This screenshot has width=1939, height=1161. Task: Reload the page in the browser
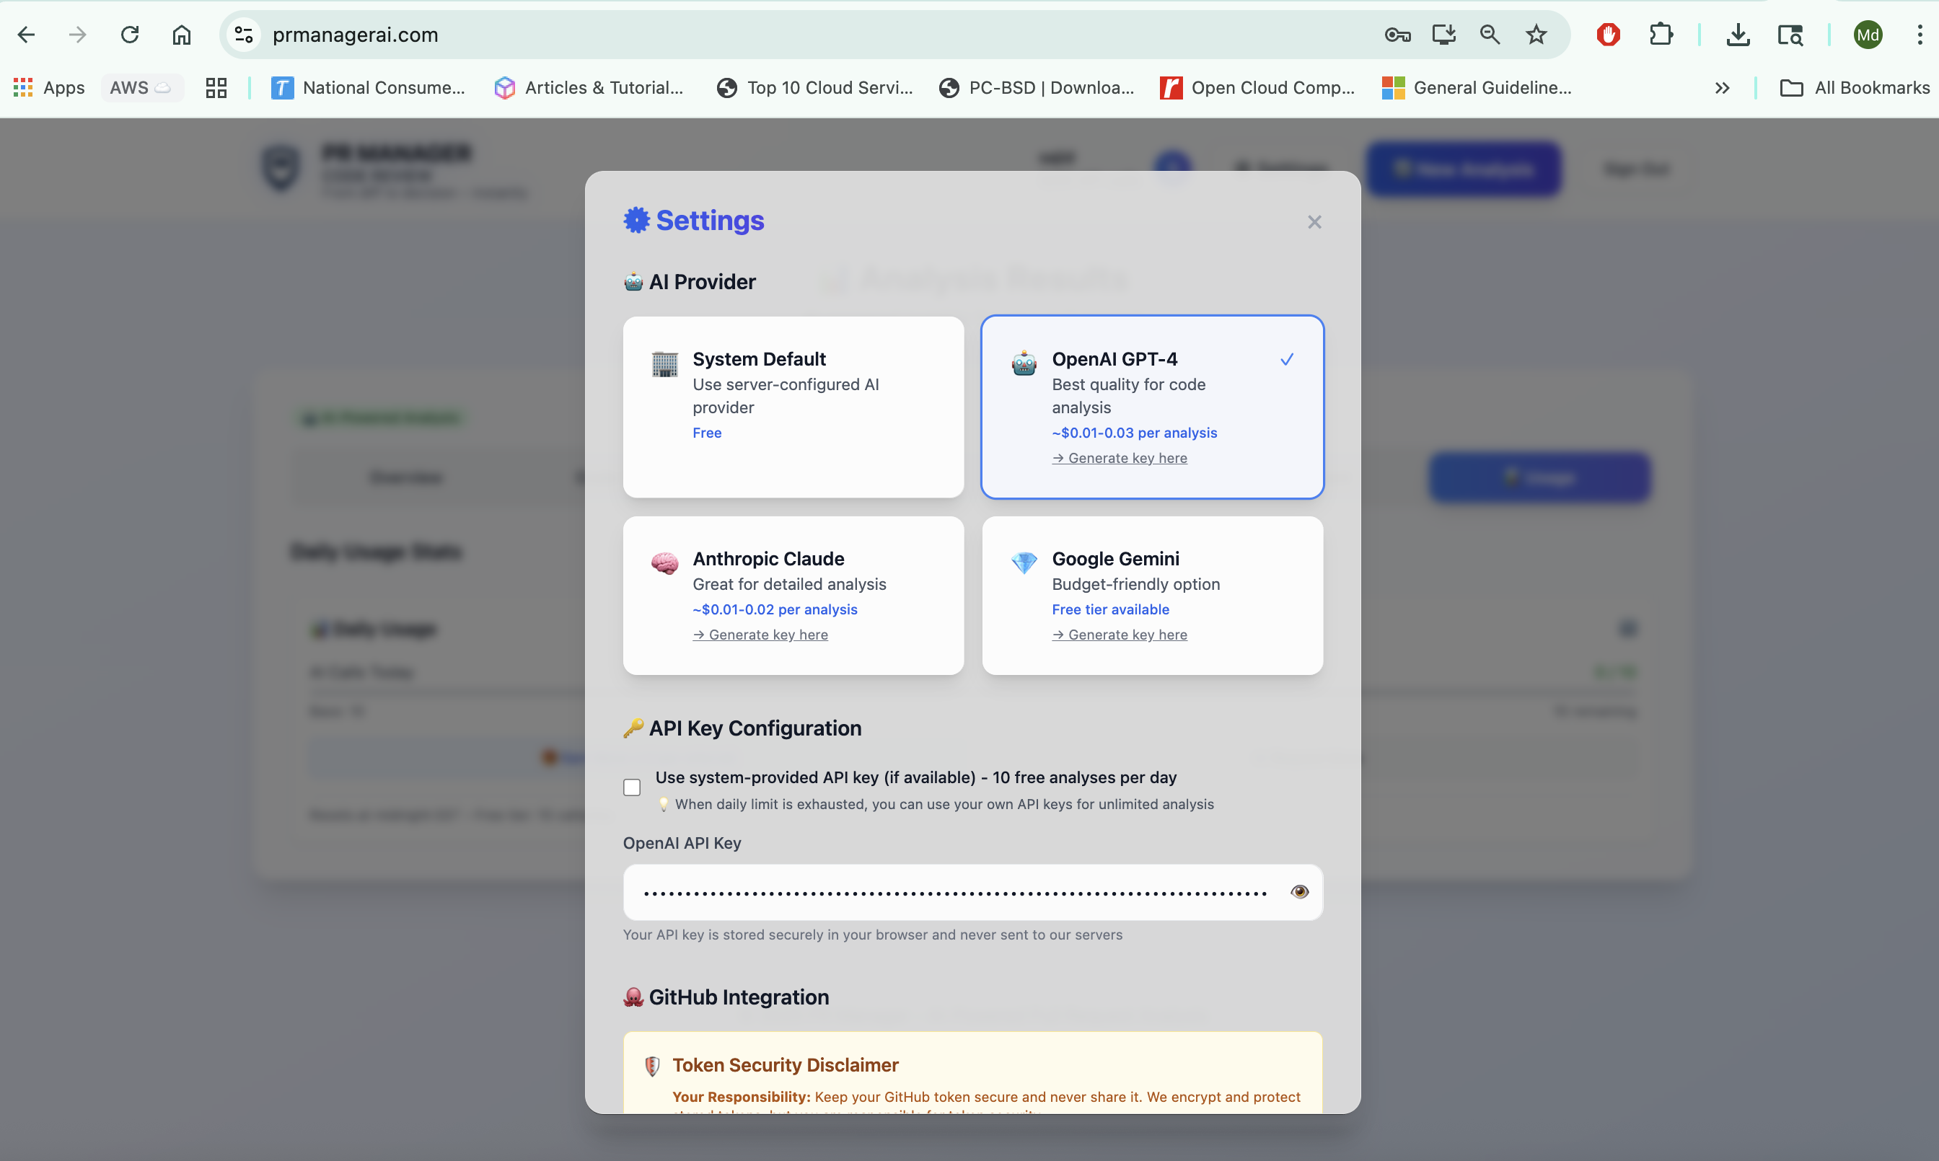coord(130,35)
